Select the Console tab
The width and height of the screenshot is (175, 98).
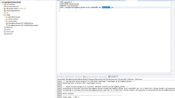[113, 77]
